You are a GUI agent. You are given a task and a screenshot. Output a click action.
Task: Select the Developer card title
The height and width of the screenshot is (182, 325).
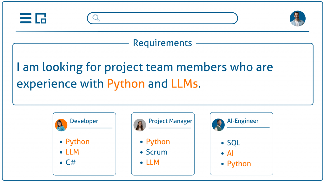point(84,121)
